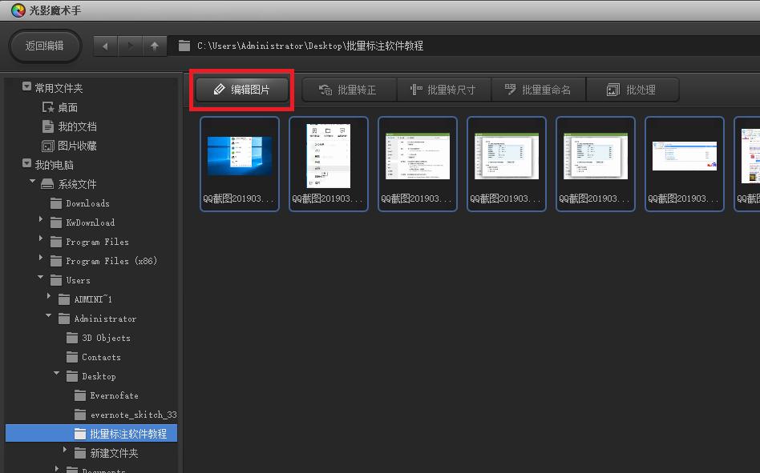
Task: Open 我的文档 folder shortcut
Action: tap(69, 126)
